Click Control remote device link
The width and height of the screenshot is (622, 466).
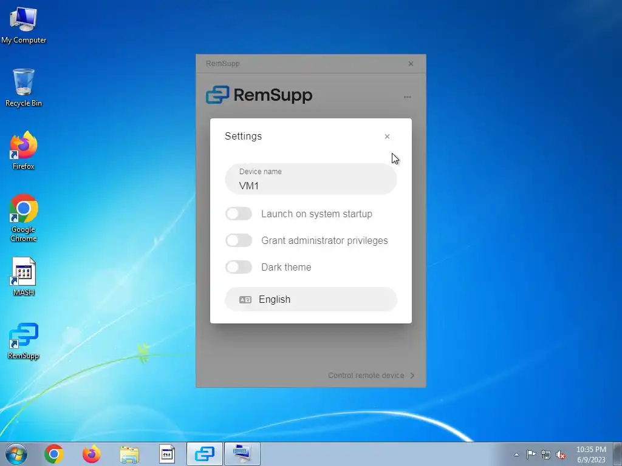click(x=366, y=375)
